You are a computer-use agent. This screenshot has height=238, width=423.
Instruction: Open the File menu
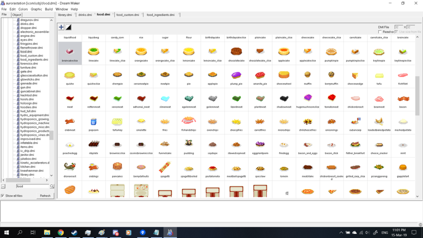4,9
